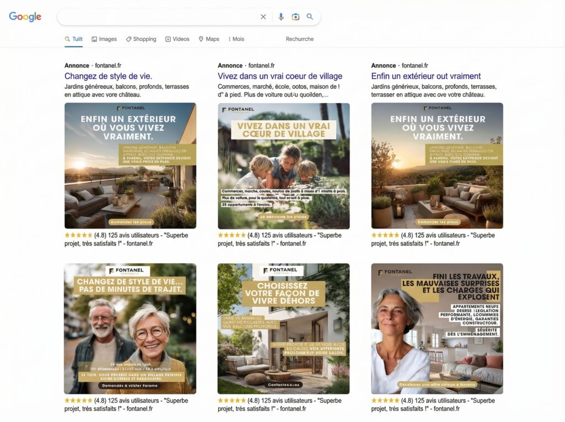
Task: Focus the Google search input field
Action: click(x=158, y=17)
